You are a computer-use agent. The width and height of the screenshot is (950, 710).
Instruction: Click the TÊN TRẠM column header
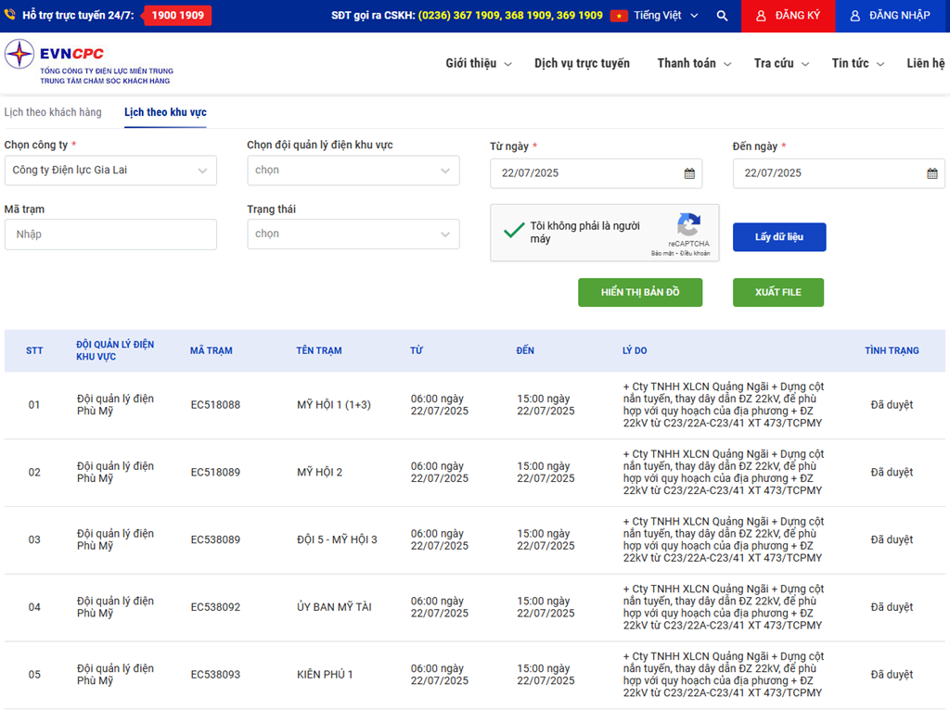319,350
